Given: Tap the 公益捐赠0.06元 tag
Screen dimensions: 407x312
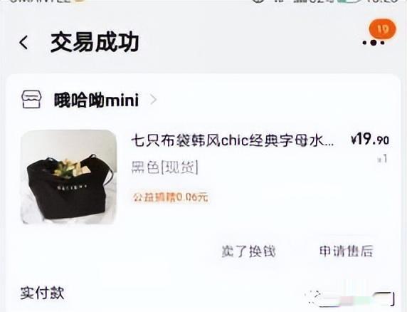Looking at the screenshot, I should tap(170, 197).
